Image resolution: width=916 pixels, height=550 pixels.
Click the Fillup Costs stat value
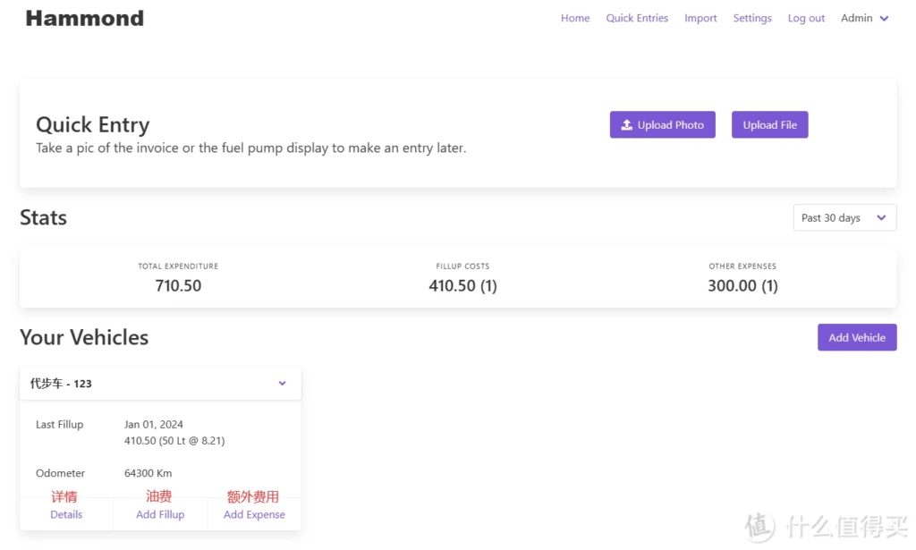pyautogui.click(x=462, y=286)
